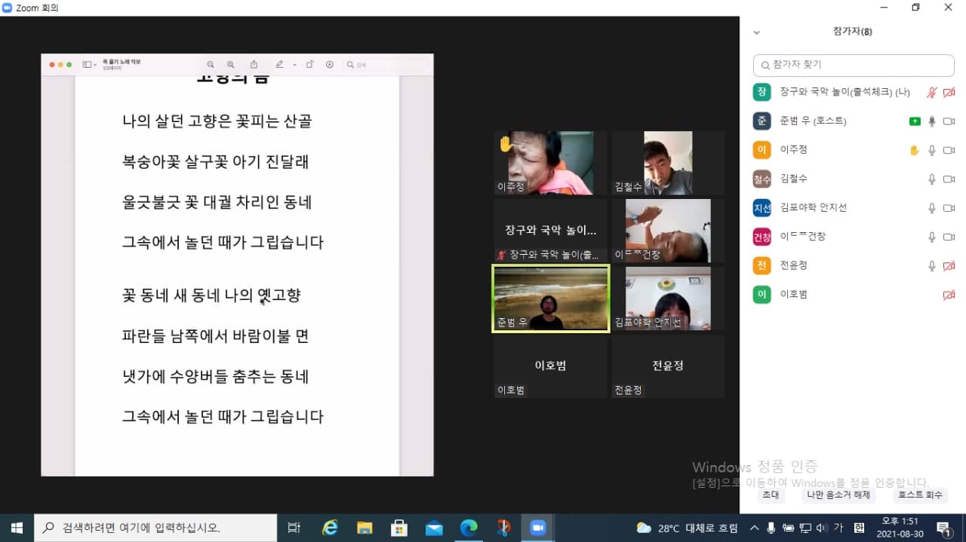Select the 전윤정 video tile
The height and width of the screenshot is (542, 966).
[x=668, y=366]
